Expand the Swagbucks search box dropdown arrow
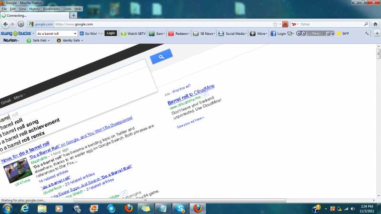The image size is (381, 214). [x=75, y=33]
